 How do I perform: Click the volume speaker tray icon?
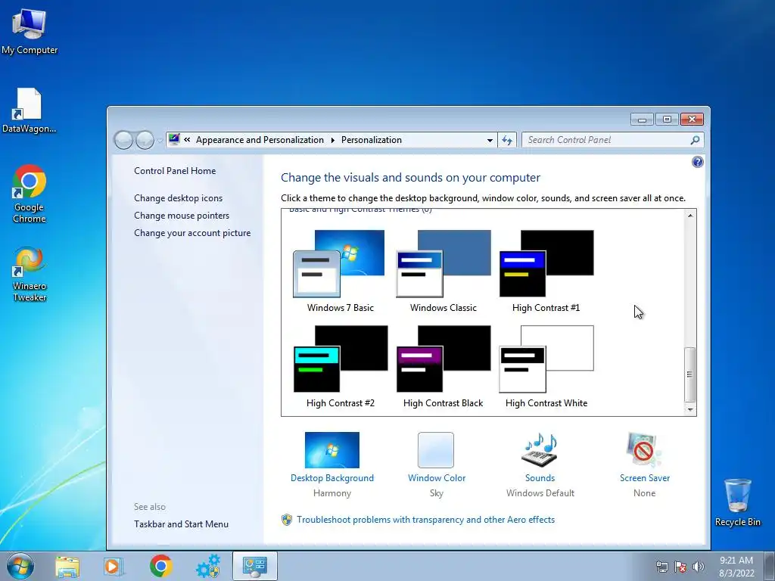point(698,567)
